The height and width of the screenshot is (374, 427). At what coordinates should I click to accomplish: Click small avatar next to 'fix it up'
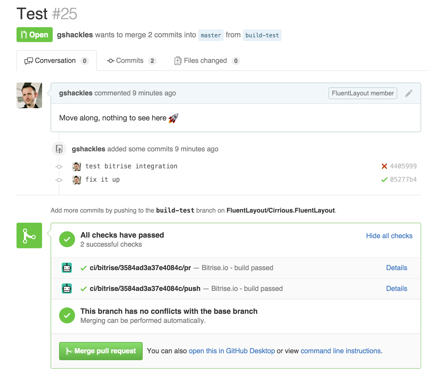coord(77,180)
